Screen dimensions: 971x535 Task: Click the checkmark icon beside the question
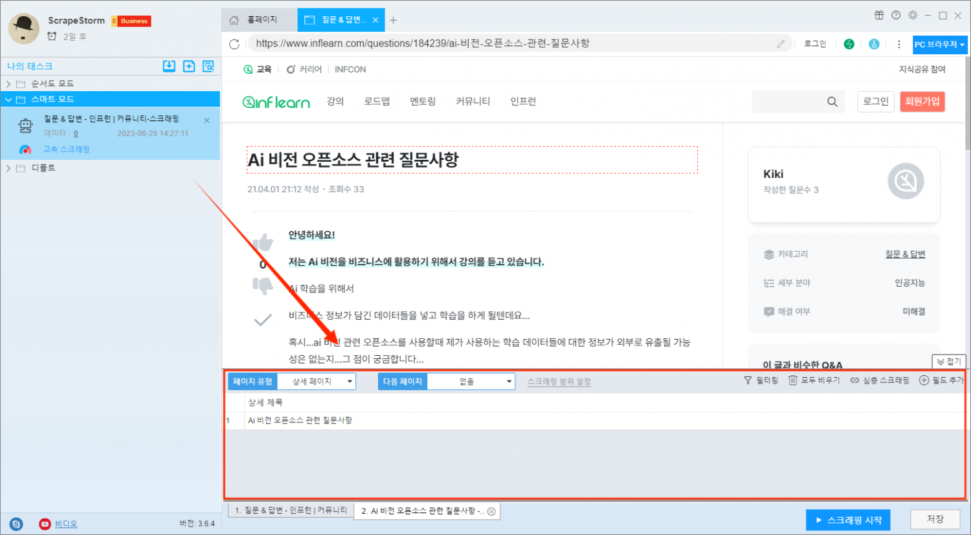pyautogui.click(x=263, y=320)
